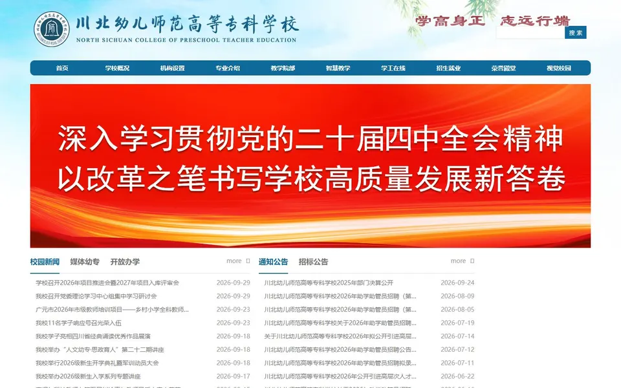This screenshot has height=388, width=621.
Task: Open the 学工在线 menu item
Action: click(393, 68)
